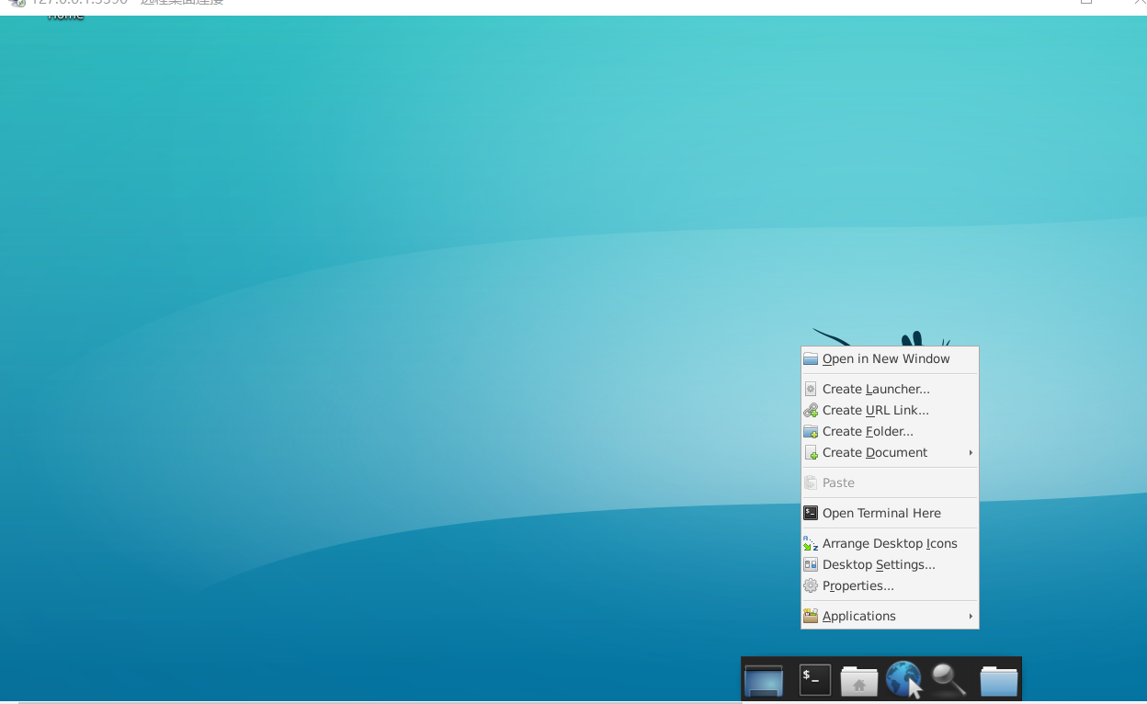The image size is (1147, 704).
Task: Open the Application Finder magnifier icon
Action: [948, 680]
